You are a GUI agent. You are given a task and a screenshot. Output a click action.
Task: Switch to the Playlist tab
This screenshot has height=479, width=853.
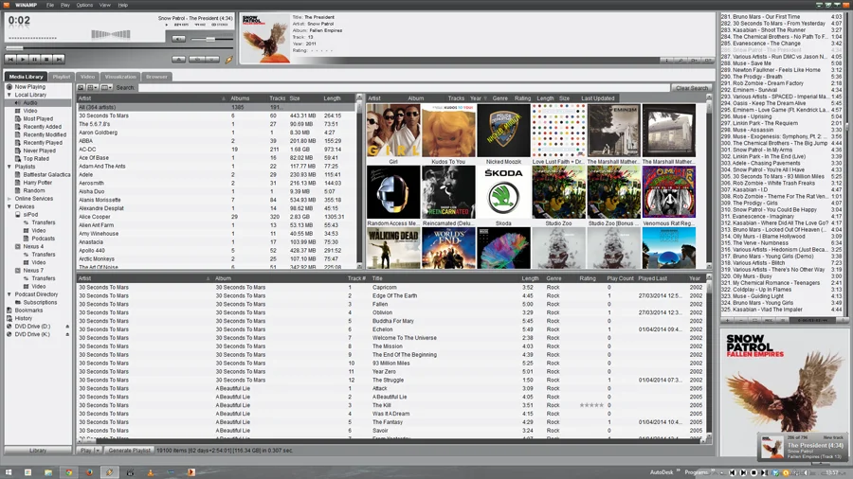[62, 77]
